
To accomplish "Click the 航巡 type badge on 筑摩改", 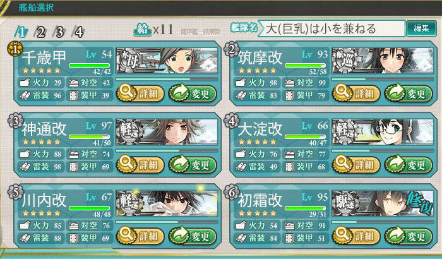I will click(343, 61).
